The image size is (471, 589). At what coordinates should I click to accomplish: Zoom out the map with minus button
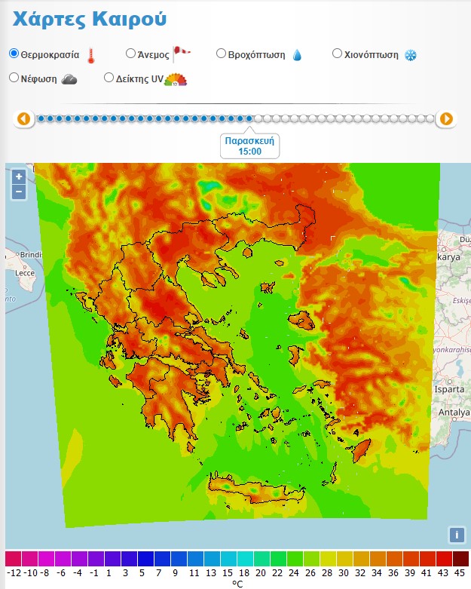click(19, 192)
